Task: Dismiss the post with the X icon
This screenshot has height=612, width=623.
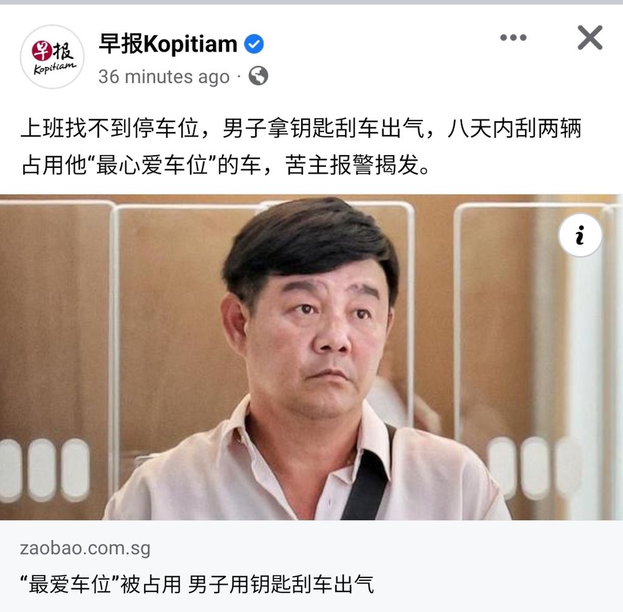Action: (590, 38)
